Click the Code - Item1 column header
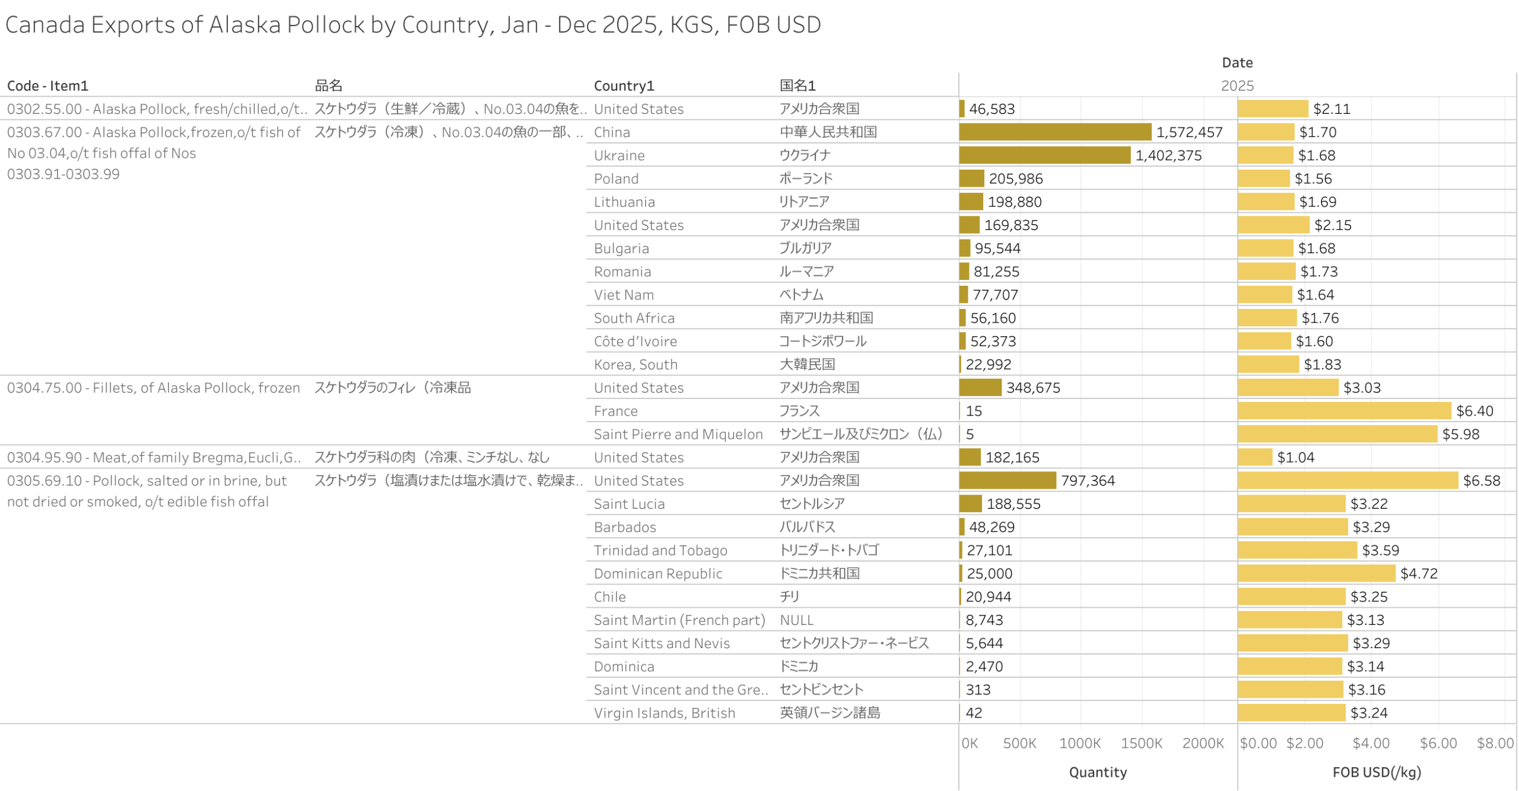Viewport: 1519px width, 791px height. [x=47, y=85]
